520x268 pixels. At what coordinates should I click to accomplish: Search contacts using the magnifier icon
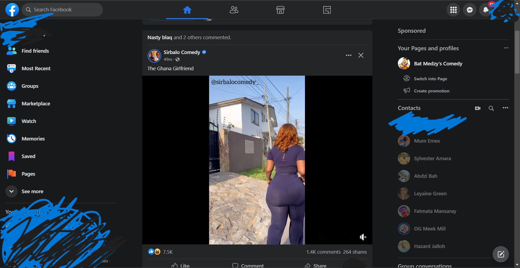pos(491,108)
